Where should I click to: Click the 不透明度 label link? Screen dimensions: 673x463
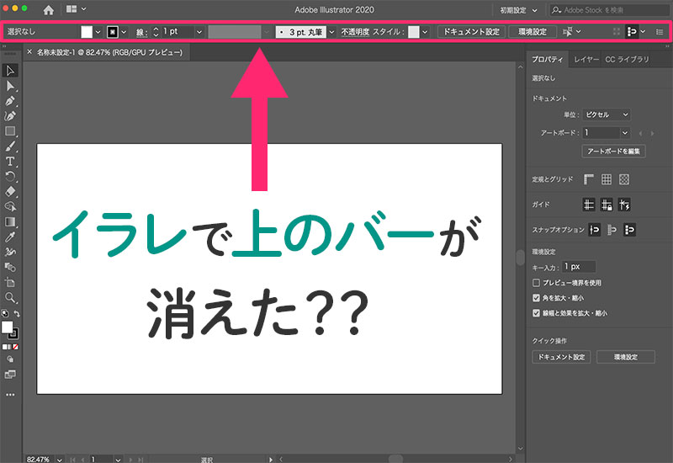coord(355,32)
